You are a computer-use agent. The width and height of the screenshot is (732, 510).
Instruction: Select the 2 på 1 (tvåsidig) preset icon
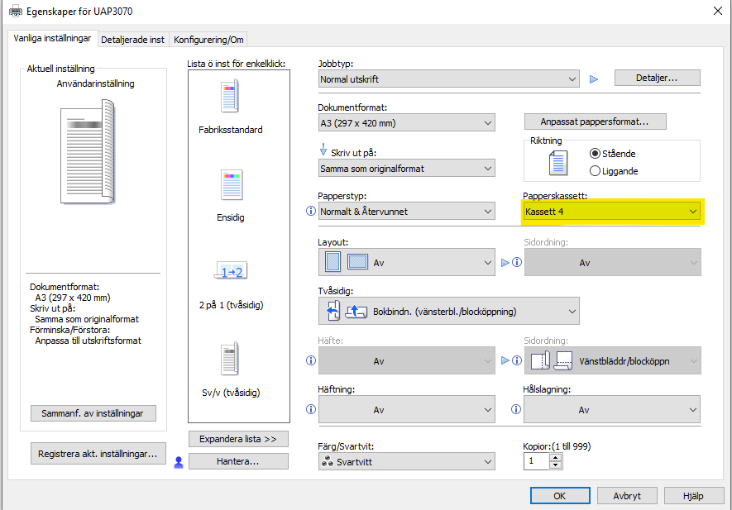click(x=231, y=270)
